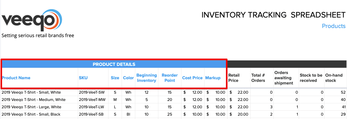This screenshot has height=119, width=347.
Task: Select reorder point '20' cell
Action: tap(170, 100)
